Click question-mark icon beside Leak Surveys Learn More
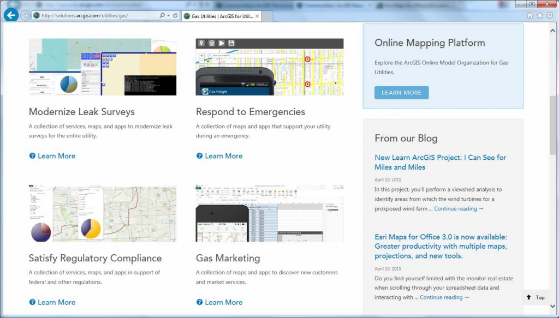 [32, 155]
